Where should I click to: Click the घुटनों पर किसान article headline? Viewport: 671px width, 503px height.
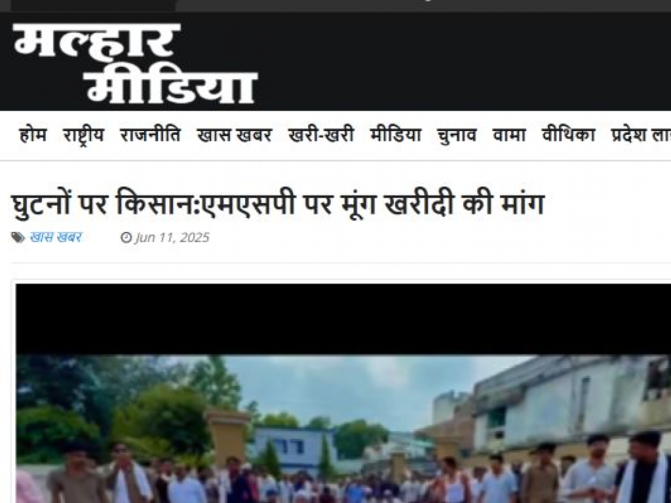278,204
